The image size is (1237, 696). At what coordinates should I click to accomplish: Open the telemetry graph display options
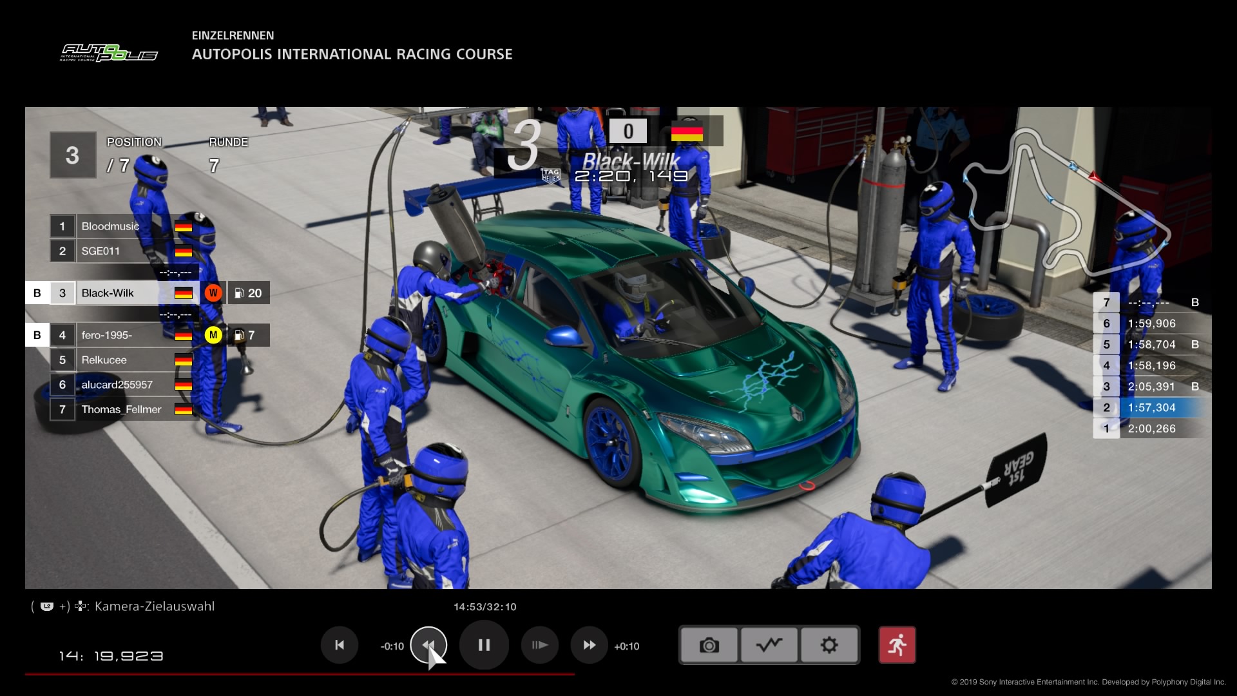(769, 645)
